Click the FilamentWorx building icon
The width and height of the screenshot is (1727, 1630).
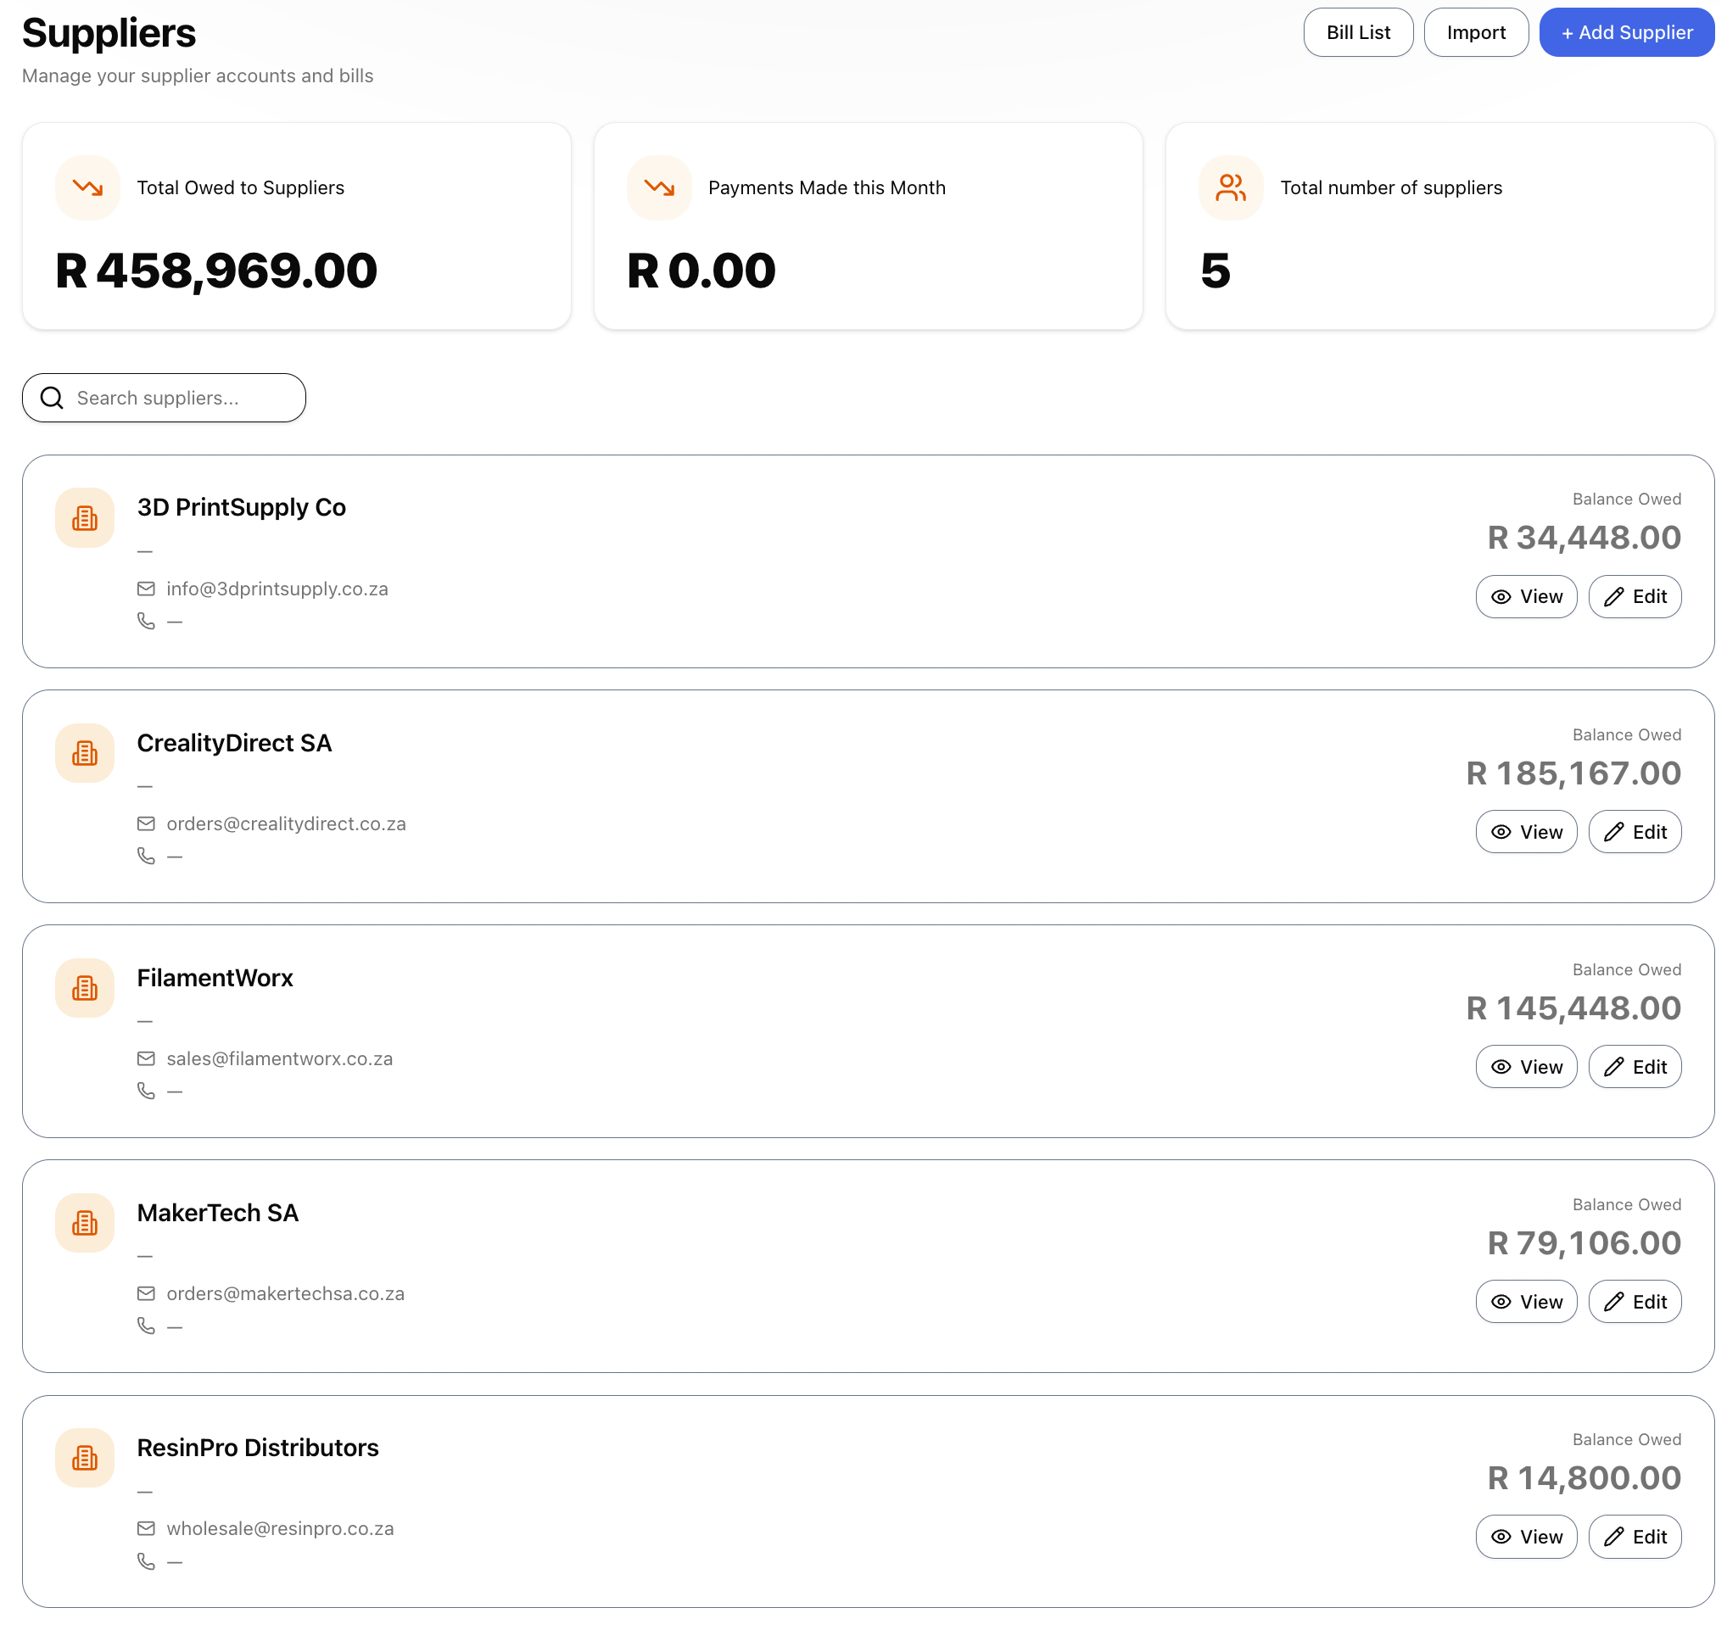[84, 987]
